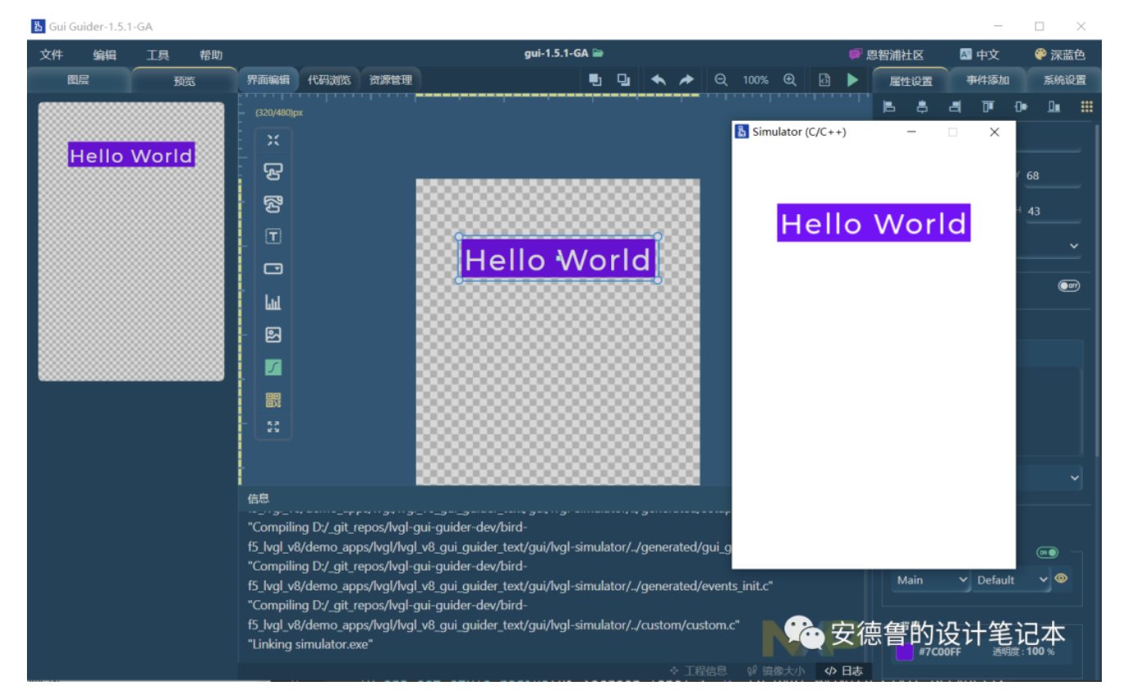The width and height of the screenshot is (1137, 690).
Task: Click the purple #7C00FF color swatch
Action: pos(905,652)
